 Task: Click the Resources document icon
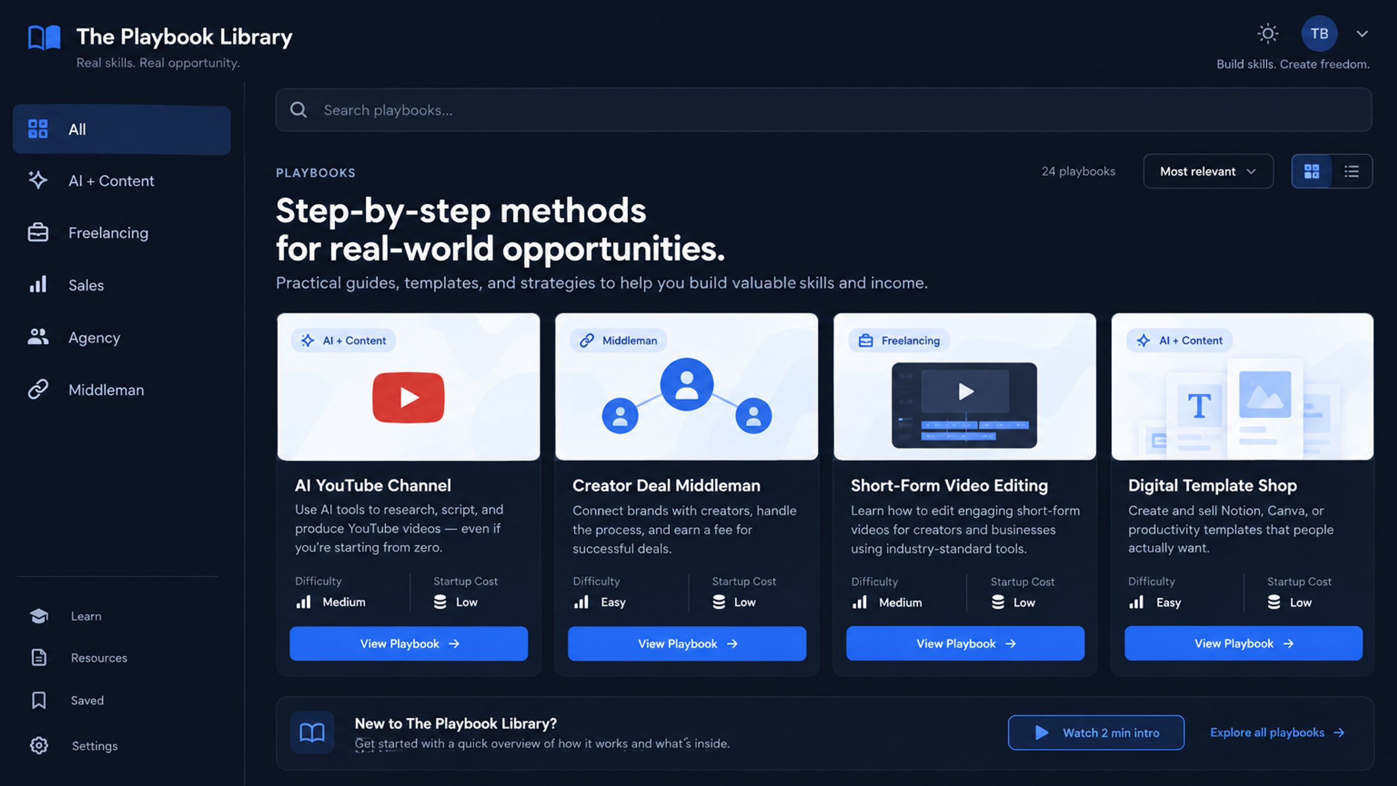click(x=39, y=658)
